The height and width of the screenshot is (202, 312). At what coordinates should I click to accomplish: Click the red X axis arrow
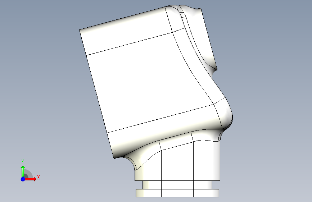pos(30,179)
